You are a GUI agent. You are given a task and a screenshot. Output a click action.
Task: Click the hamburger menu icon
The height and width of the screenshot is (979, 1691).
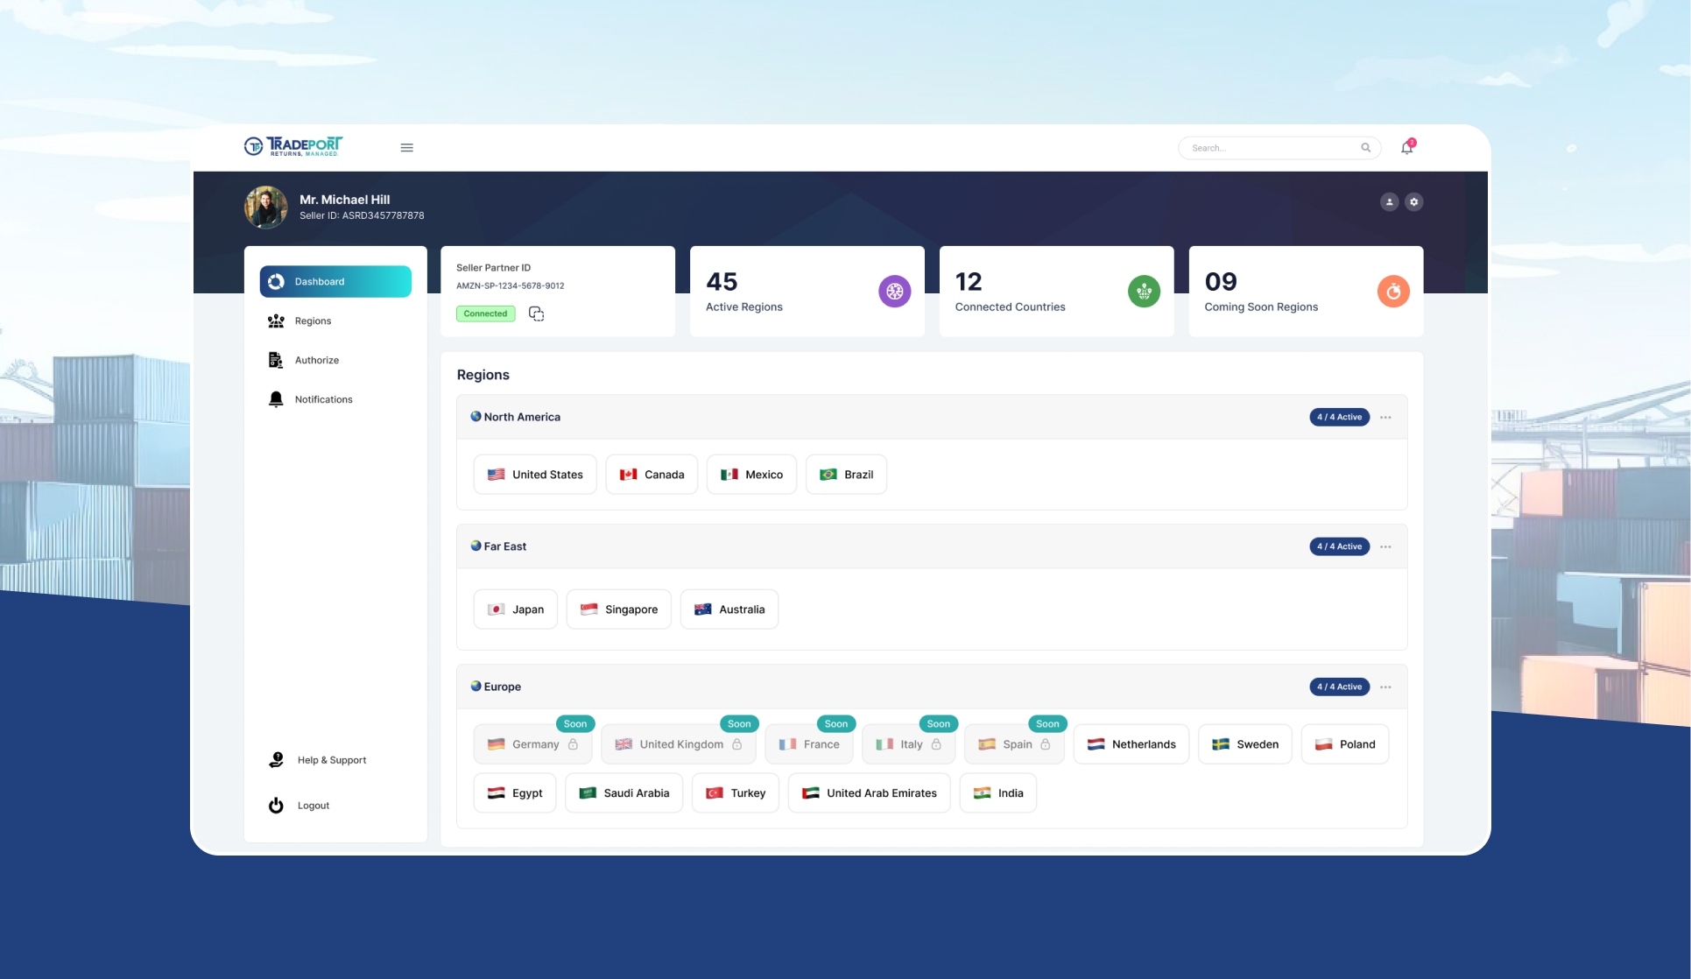pos(406,148)
